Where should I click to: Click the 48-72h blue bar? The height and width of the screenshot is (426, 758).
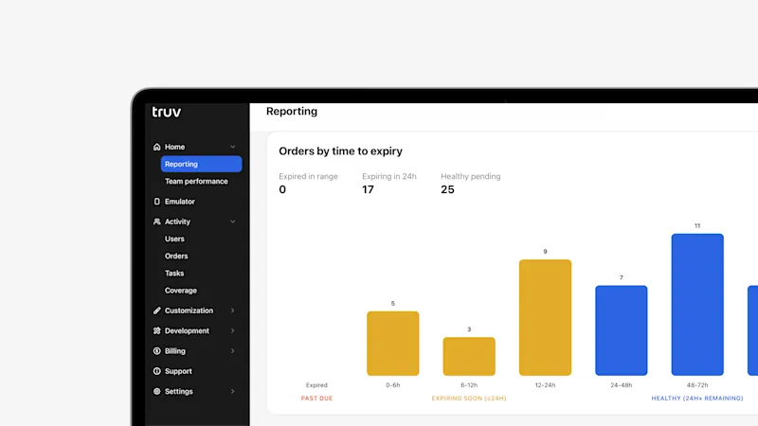[x=697, y=305]
